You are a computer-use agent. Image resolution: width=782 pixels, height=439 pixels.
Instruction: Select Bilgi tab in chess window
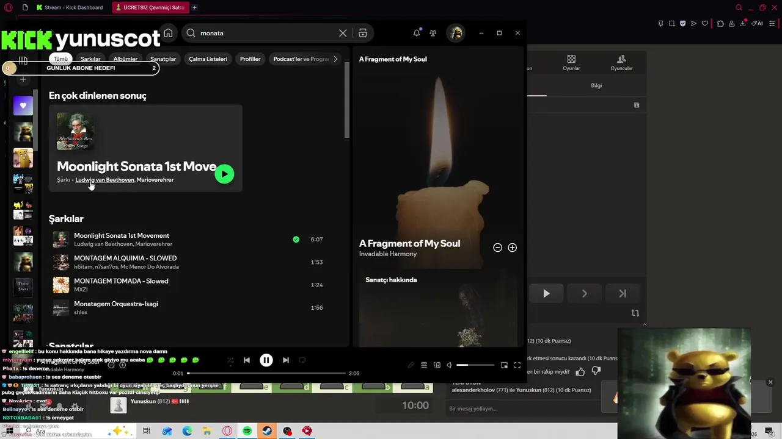(x=596, y=85)
